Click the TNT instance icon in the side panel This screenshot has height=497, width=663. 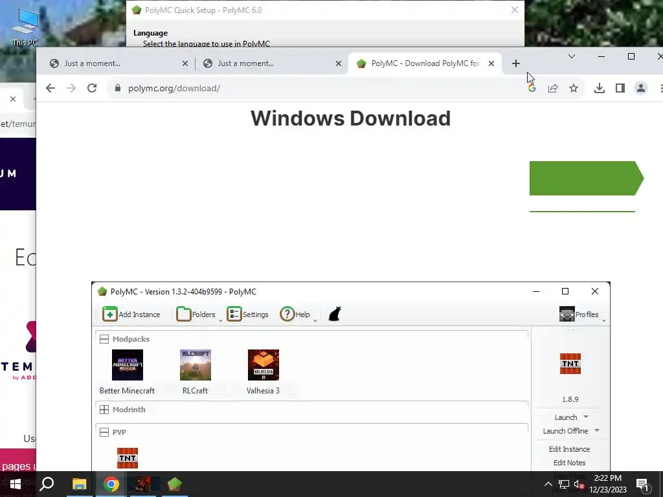tap(570, 364)
